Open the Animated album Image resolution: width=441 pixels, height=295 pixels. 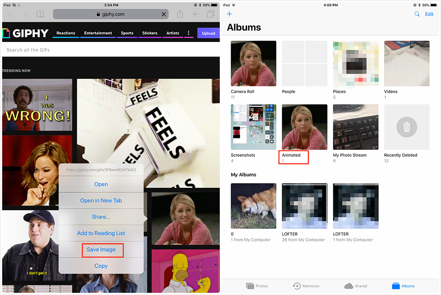305,127
